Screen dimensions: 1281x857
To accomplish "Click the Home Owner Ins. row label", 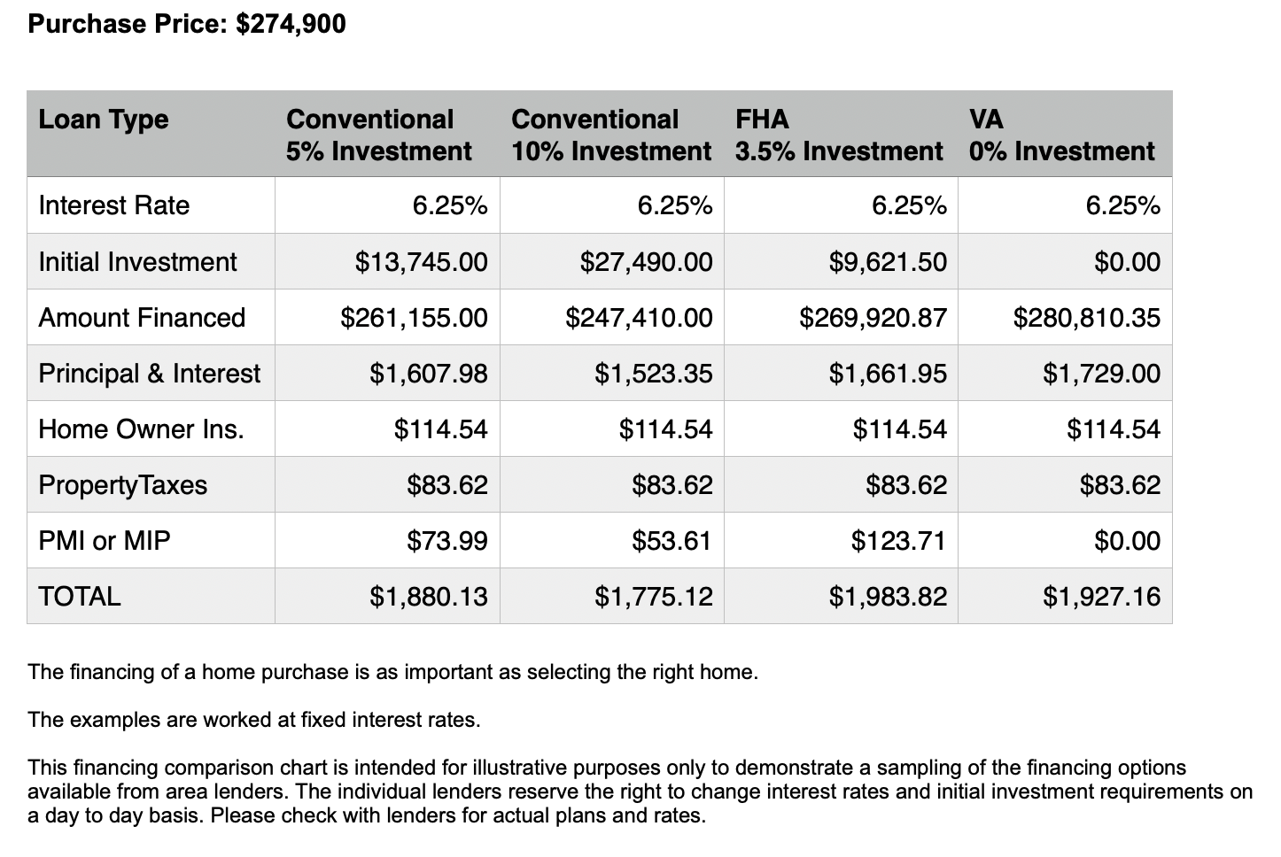I will (x=141, y=429).
